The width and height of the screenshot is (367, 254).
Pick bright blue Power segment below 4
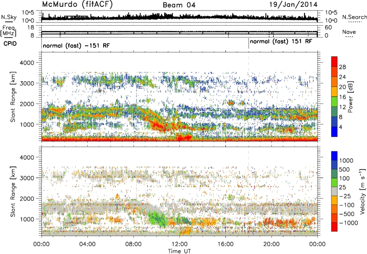coord(334,132)
